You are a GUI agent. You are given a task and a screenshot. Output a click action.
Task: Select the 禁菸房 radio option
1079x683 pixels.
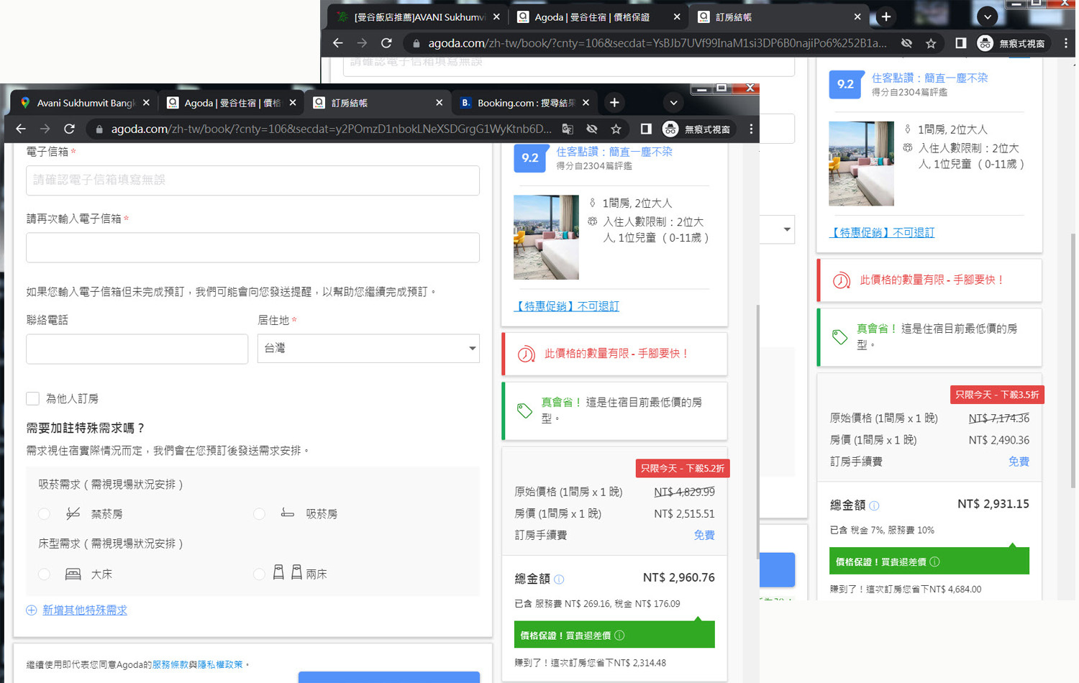click(x=45, y=514)
